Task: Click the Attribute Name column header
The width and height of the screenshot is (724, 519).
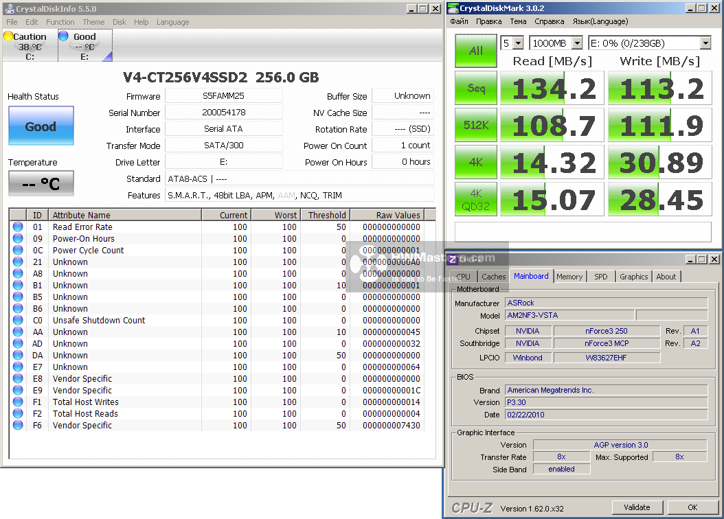Action: pyautogui.click(x=124, y=215)
